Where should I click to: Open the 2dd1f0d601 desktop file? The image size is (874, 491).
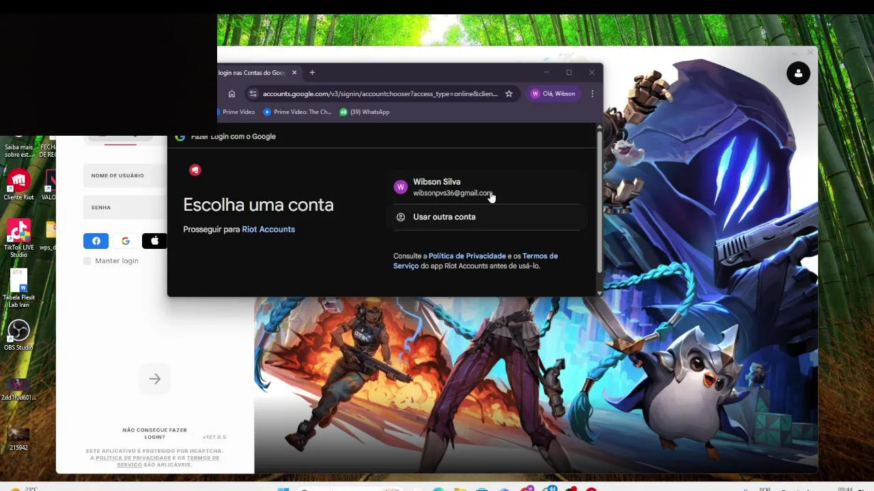coord(18,389)
